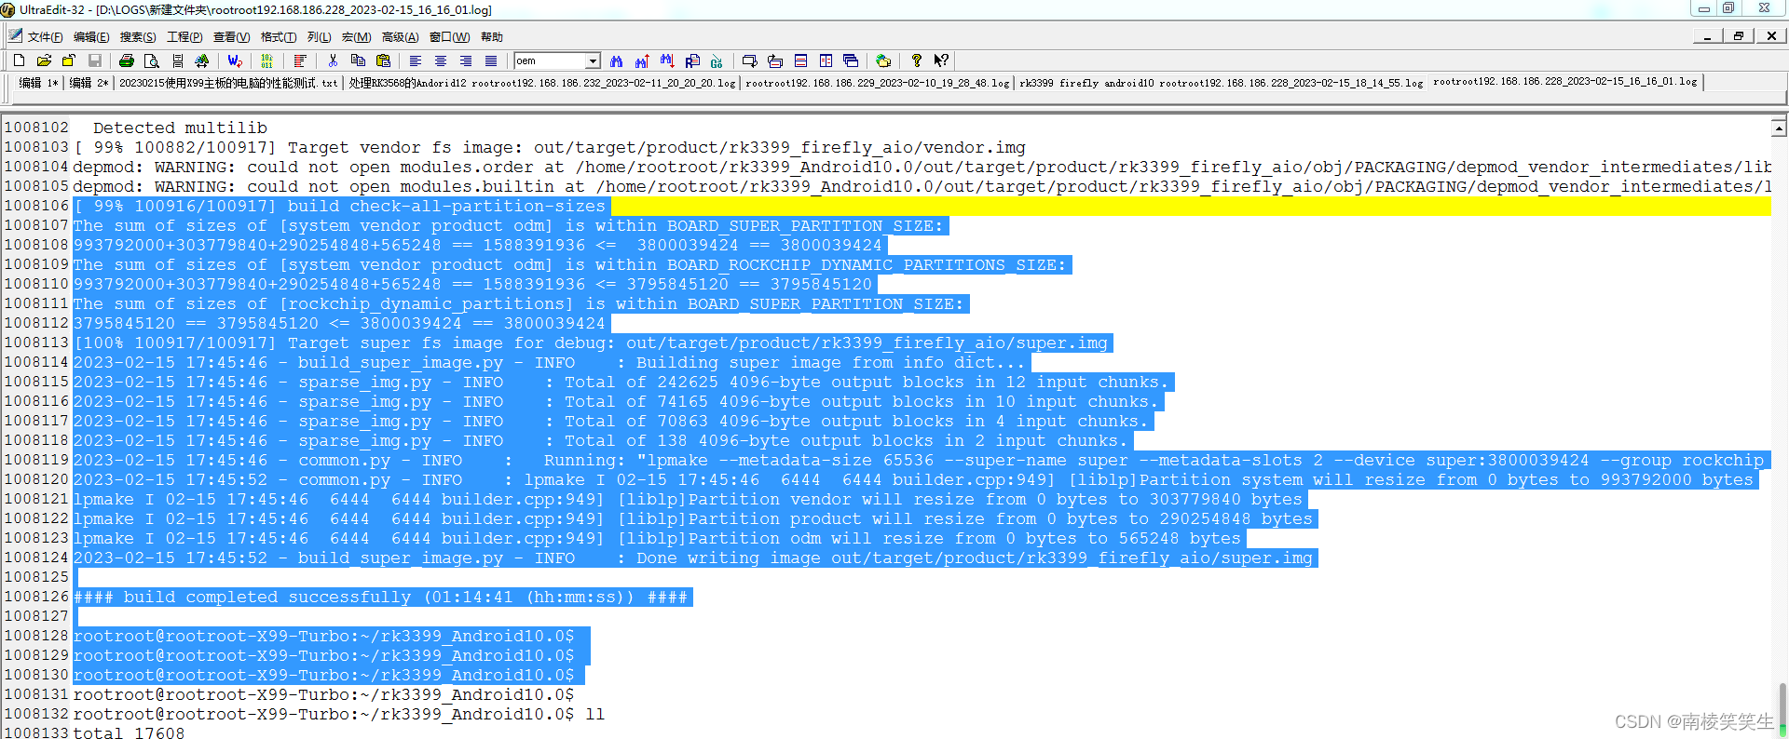Click the Cut scissors icon
The height and width of the screenshot is (739, 1789).
tap(333, 60)
